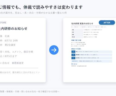This screenshot has width=116, height=96.
Task: Click the subtitle mentioning '見出し・表・余白・手順'
Action: click(33, 13)
